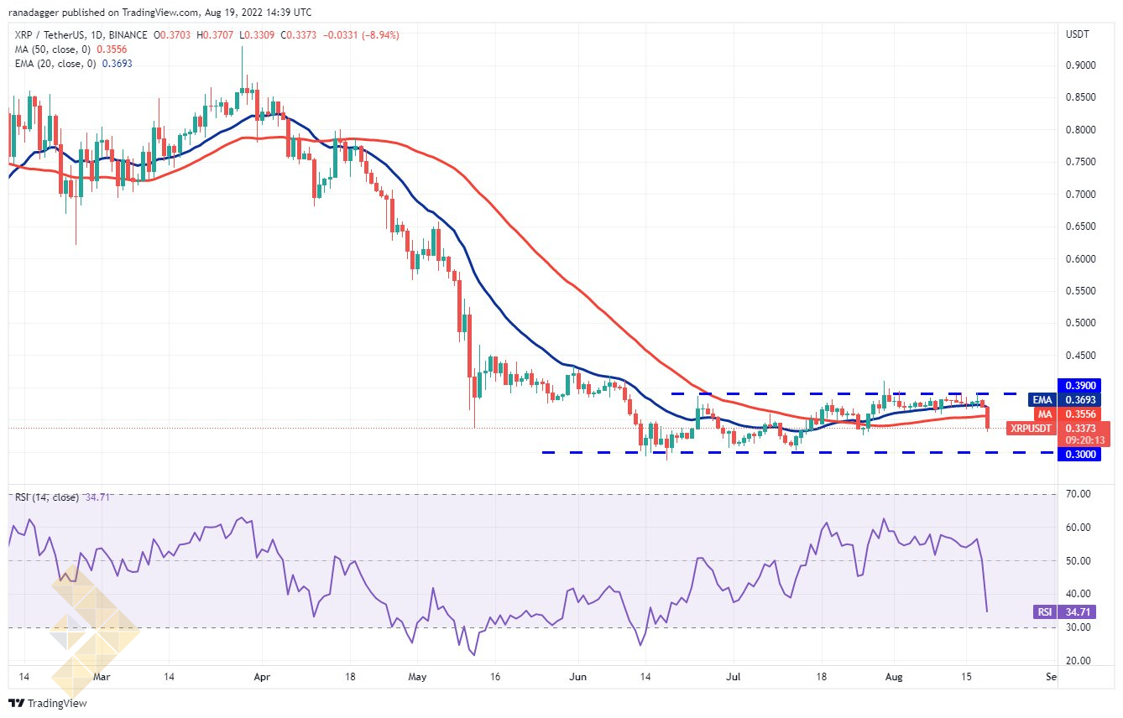Screen dimensions: 1123x718
Task: Click the 16 date label on the time axis
Action: 494,676
